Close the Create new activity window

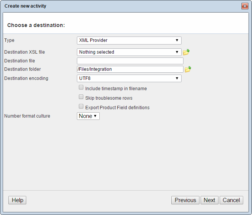point(244,6)
